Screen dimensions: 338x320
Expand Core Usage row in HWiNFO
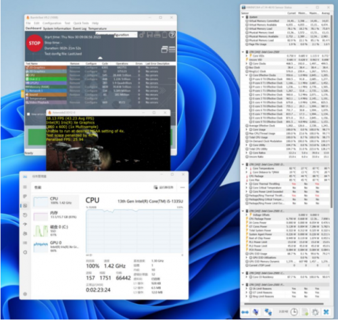(247, 130)
